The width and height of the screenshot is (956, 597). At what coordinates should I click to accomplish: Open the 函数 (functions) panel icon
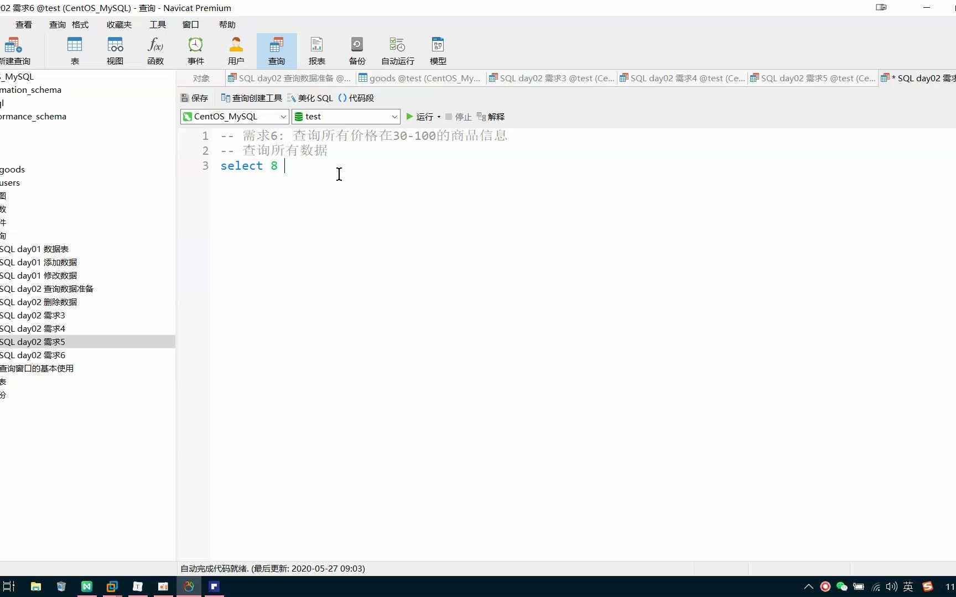click(x=155, y=51)
